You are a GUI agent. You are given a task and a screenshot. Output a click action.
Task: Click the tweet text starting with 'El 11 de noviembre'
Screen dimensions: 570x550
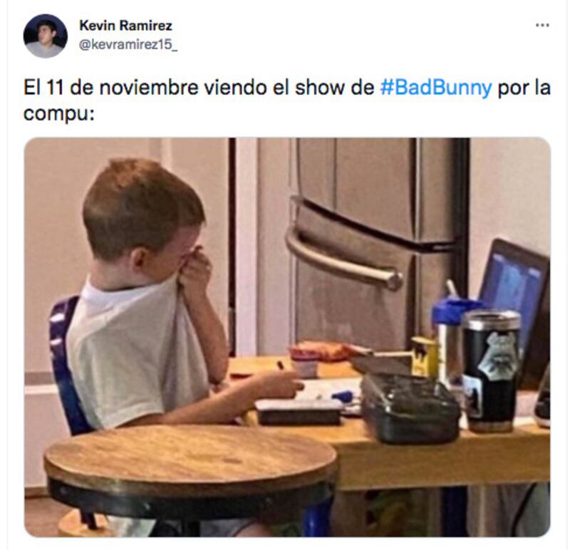click(287, 100)
